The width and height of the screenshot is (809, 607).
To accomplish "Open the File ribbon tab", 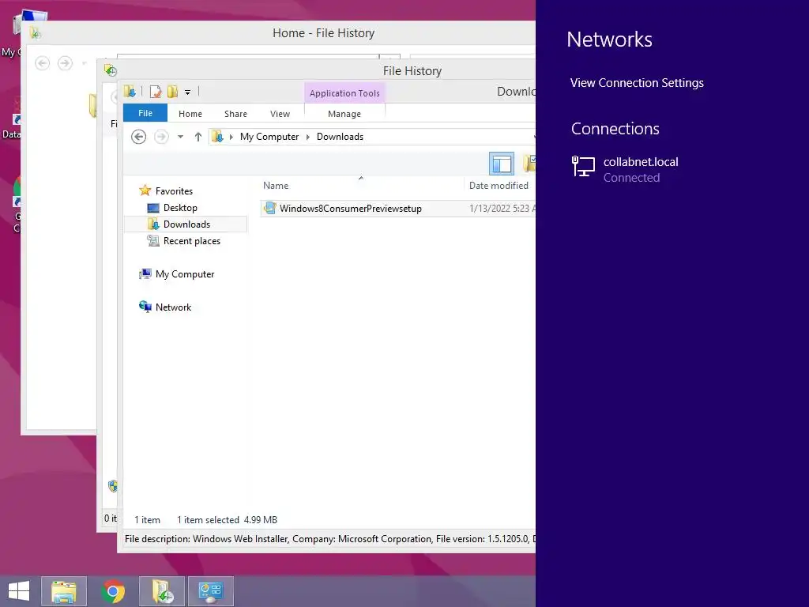I will coord(145,113).
